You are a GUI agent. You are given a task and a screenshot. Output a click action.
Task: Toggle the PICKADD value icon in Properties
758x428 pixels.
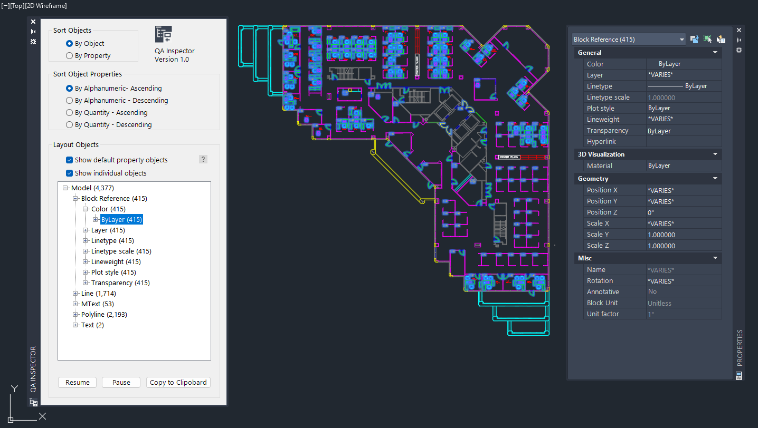pos(695,39)
